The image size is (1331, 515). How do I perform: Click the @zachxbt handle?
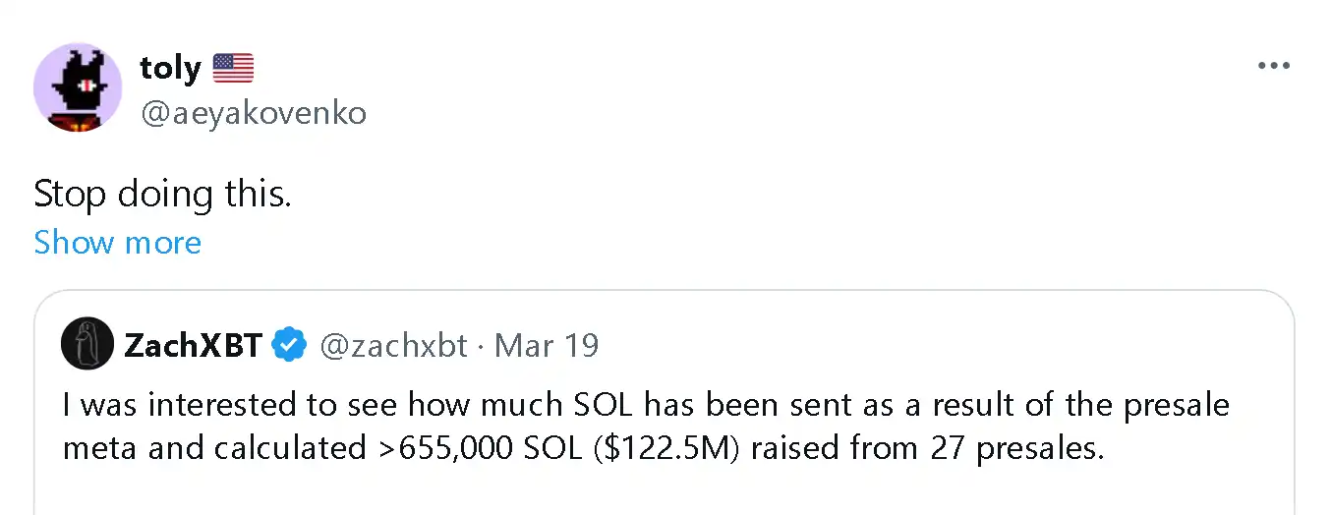394,346
